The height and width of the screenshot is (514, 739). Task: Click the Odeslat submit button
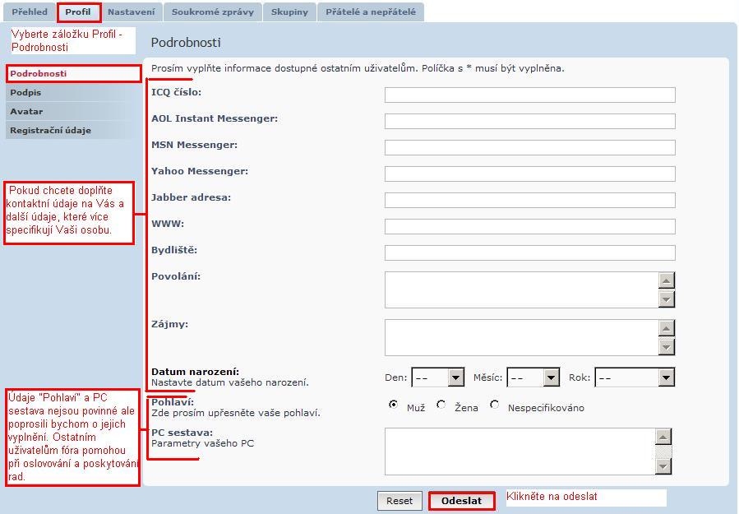coord(461,501)
